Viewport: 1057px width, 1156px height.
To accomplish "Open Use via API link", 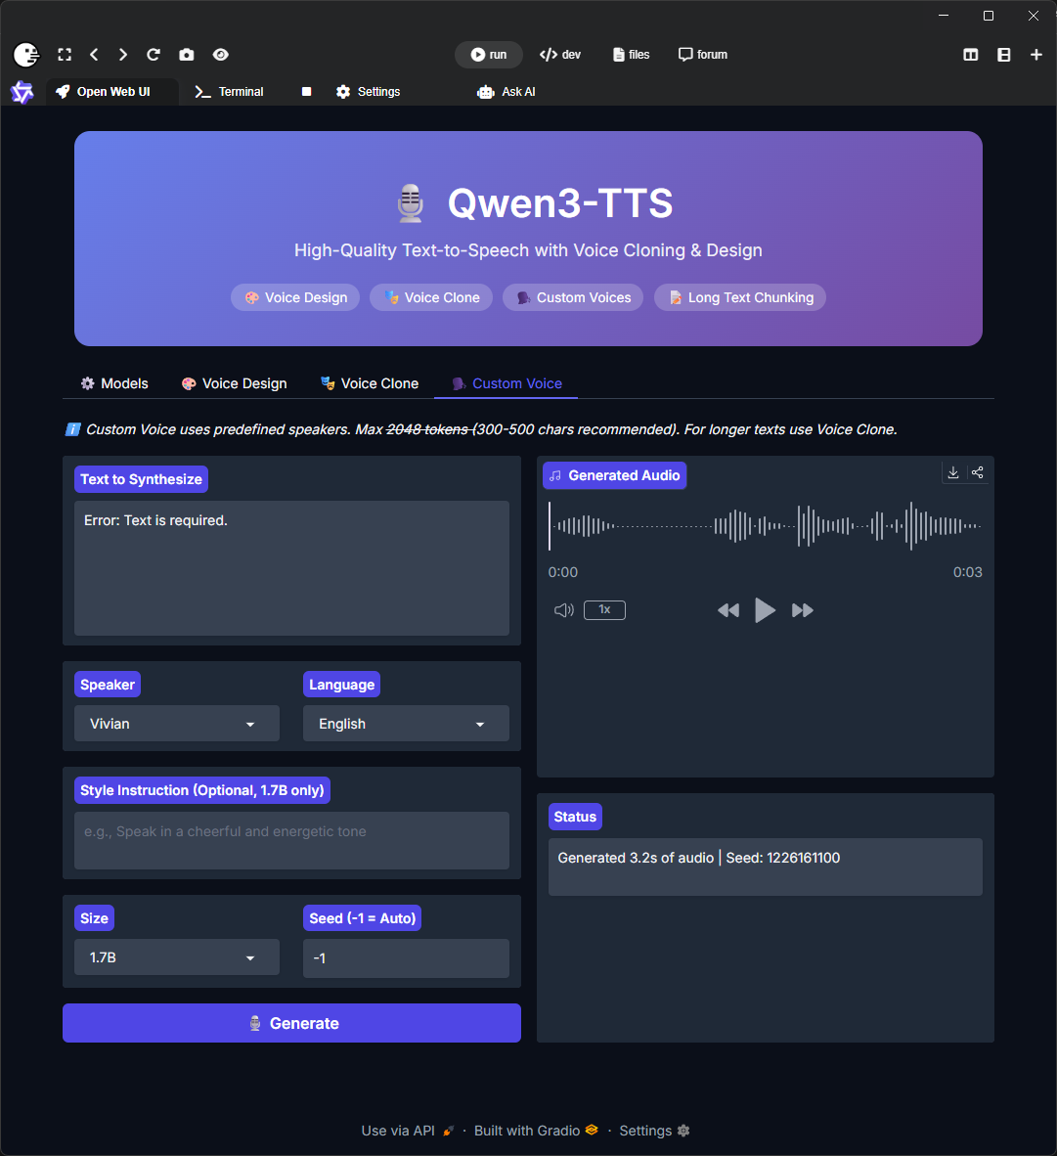I will pos(408,1131).
